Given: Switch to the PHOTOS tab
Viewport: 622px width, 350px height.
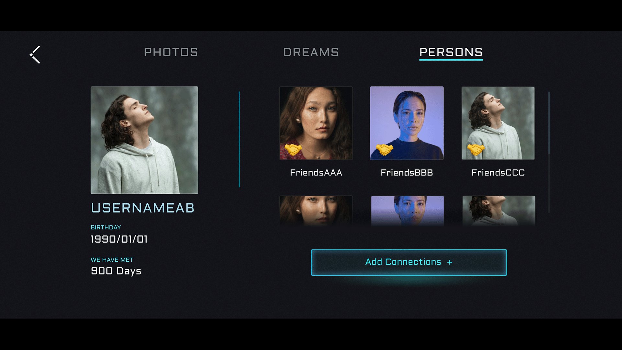Looking at the screenshot, I should point(171,52).
